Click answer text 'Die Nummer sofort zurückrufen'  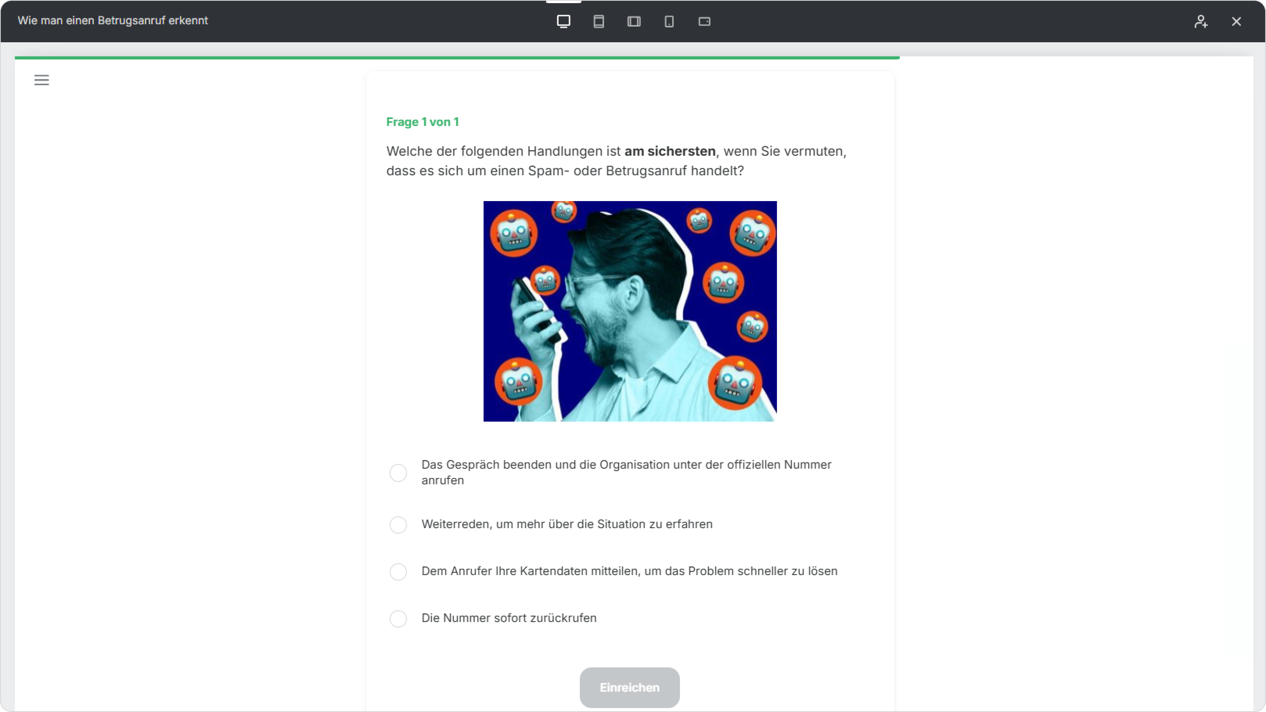(x=509, y=618)
